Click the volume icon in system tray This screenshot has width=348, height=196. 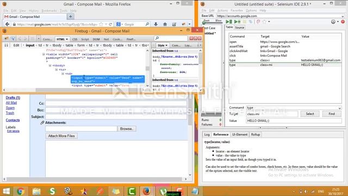coord(306,191)
